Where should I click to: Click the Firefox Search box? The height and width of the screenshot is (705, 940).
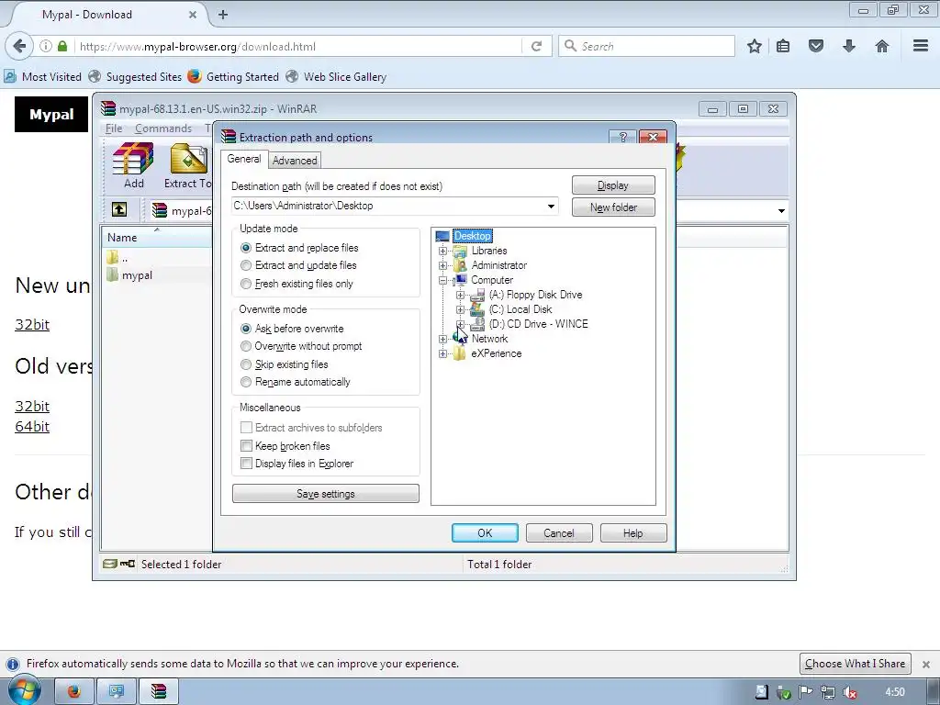pos(646,46)
